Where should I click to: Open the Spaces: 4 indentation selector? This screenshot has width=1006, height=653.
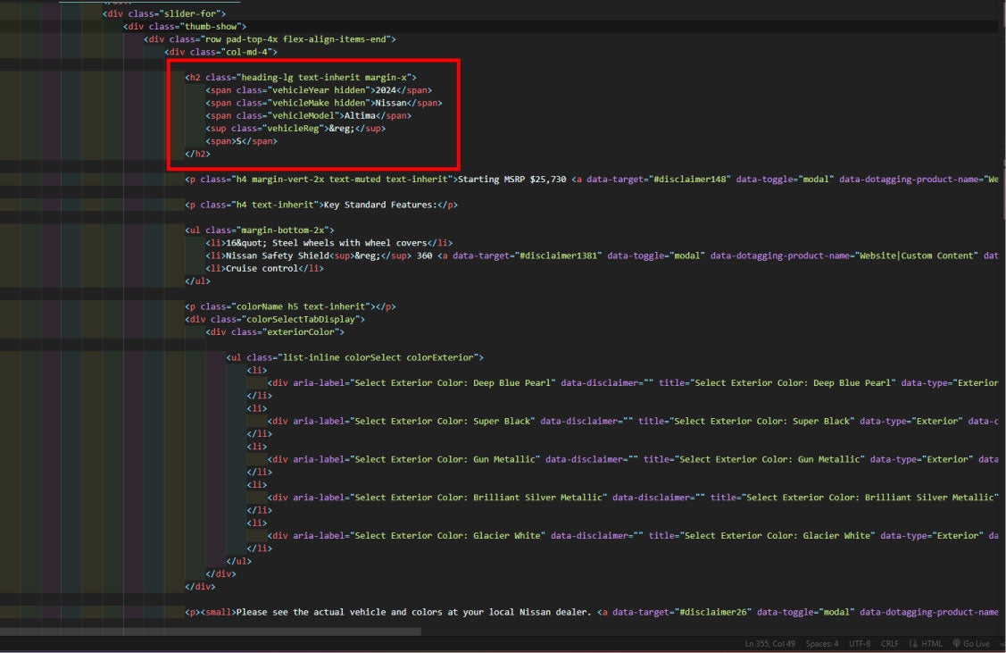(820, 644)
